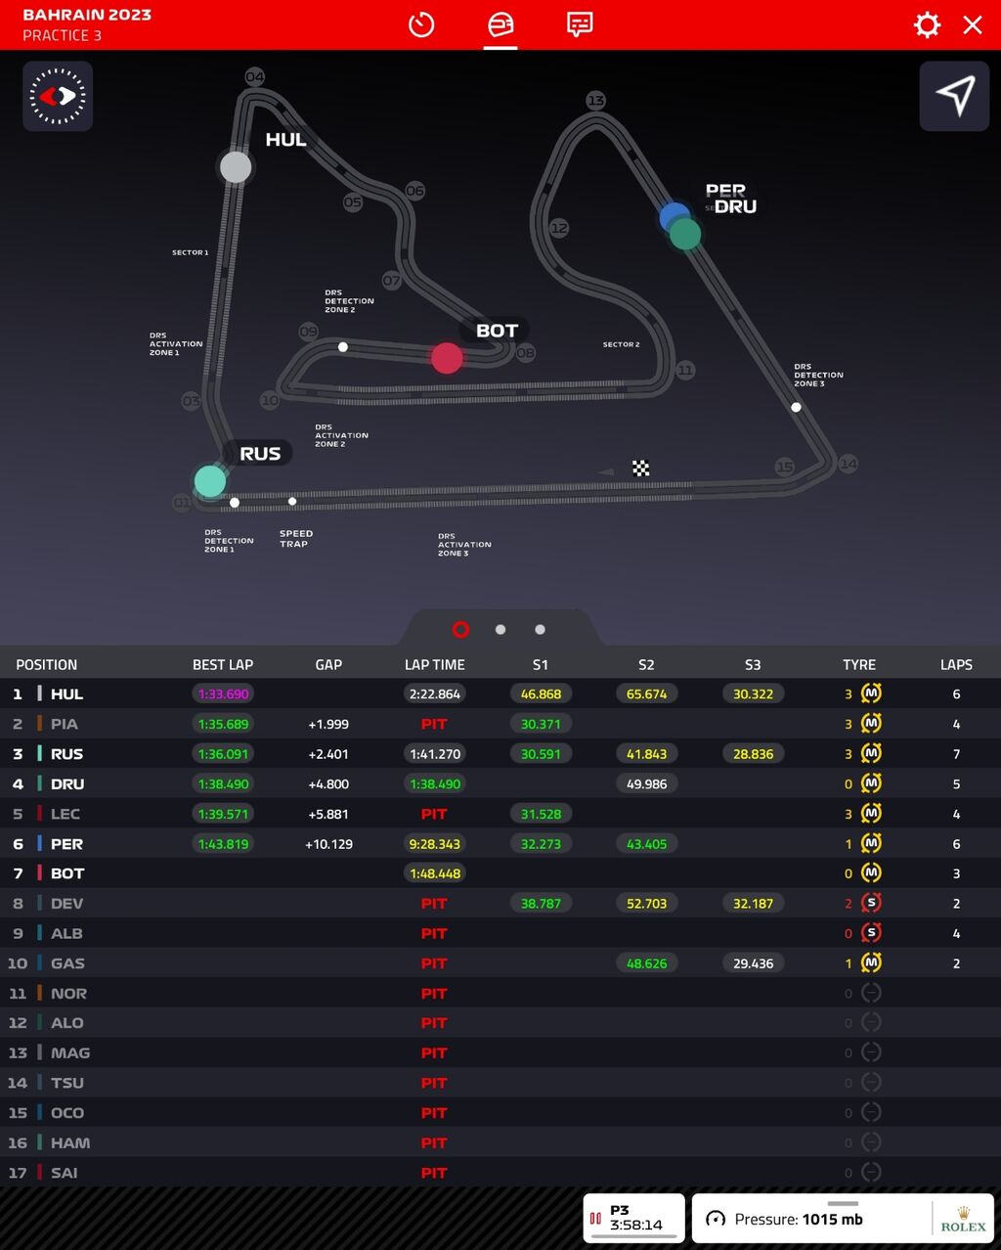Select GAS sector 3 time 29.436
Screen dimensions: 1001x1250
(753, 962)
